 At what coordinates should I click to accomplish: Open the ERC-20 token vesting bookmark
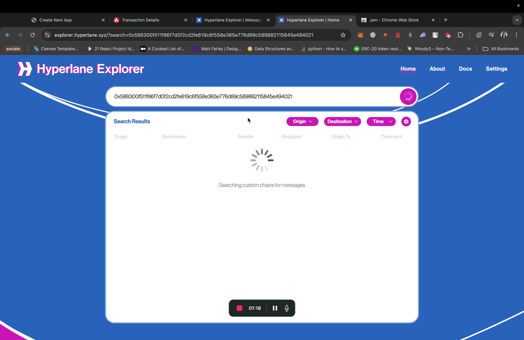tap(377, 49)
